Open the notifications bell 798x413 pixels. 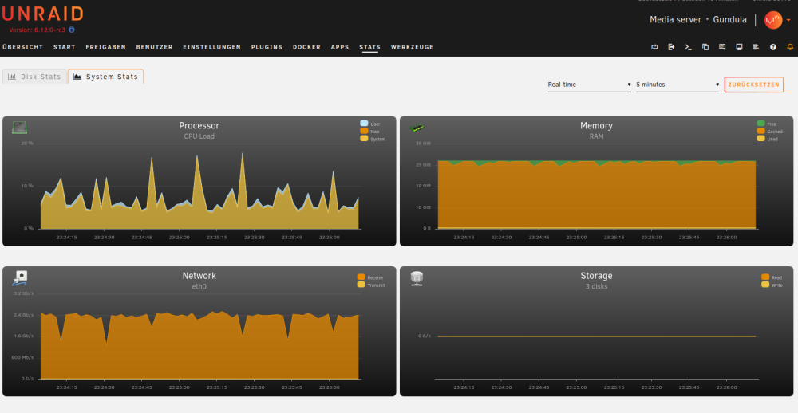click(x=790, y=47)
